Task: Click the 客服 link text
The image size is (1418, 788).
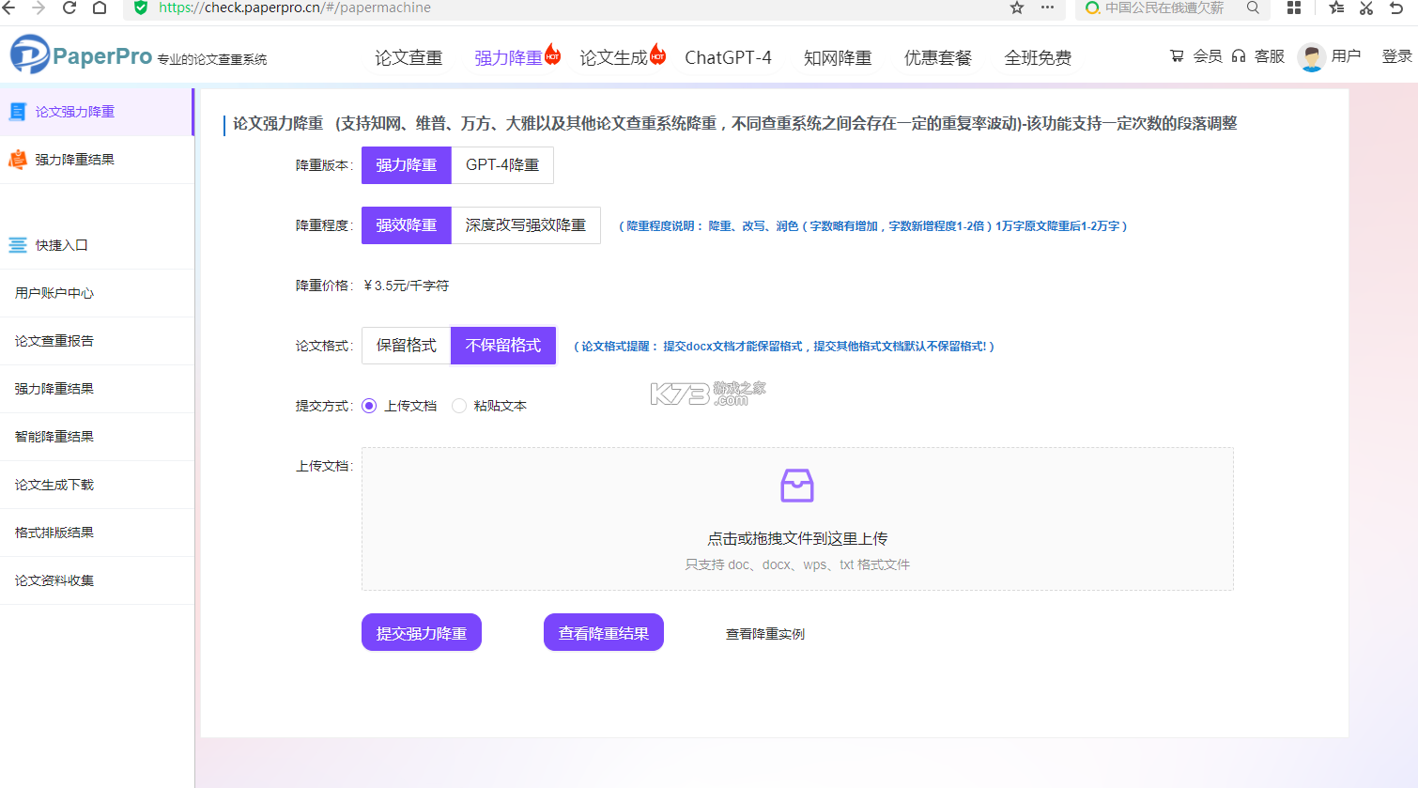Action: click(1270, 56)
